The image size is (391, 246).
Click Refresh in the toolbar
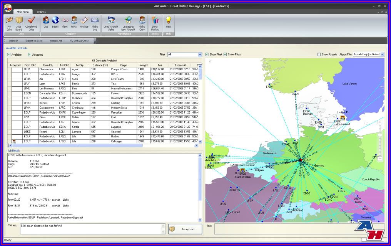pyautogui.click(x=14, y=41)
